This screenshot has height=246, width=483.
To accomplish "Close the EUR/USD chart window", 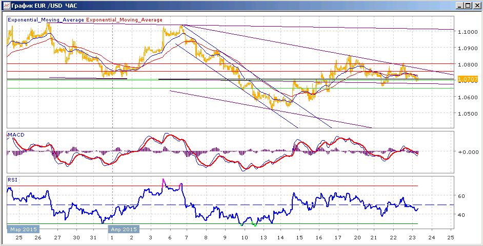I will coord(476,5).
